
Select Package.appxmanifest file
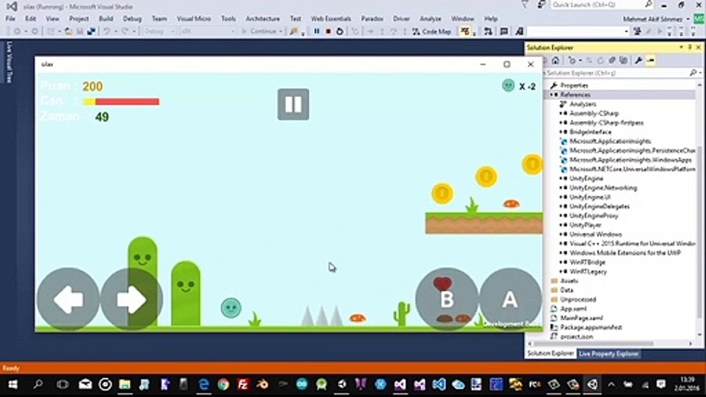click(x=591, y=328)
